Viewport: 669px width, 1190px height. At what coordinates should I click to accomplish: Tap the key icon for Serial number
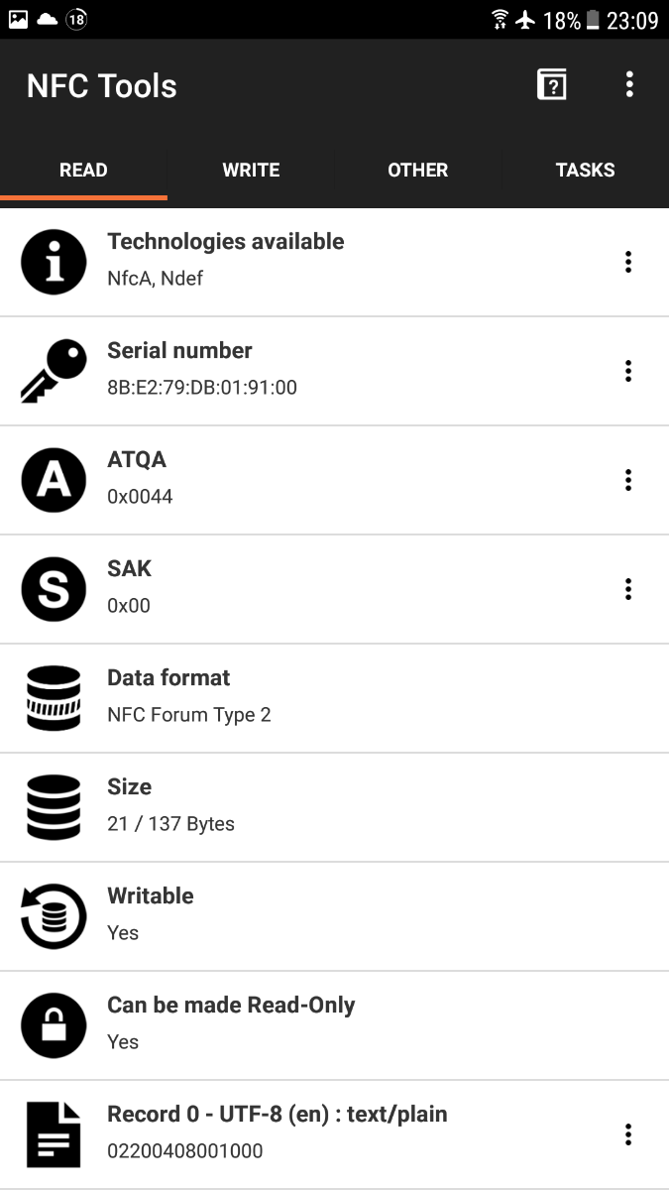click(x=54, y=371)
